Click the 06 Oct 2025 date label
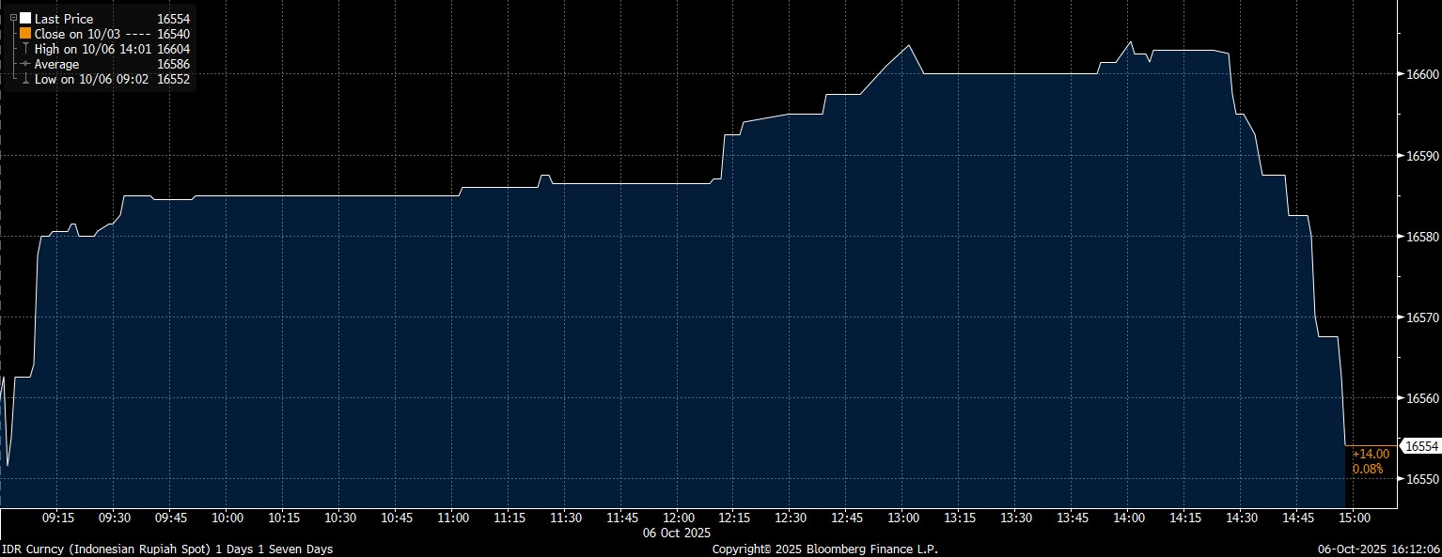This screenshot has height=557, width=1442. point(678,533)
